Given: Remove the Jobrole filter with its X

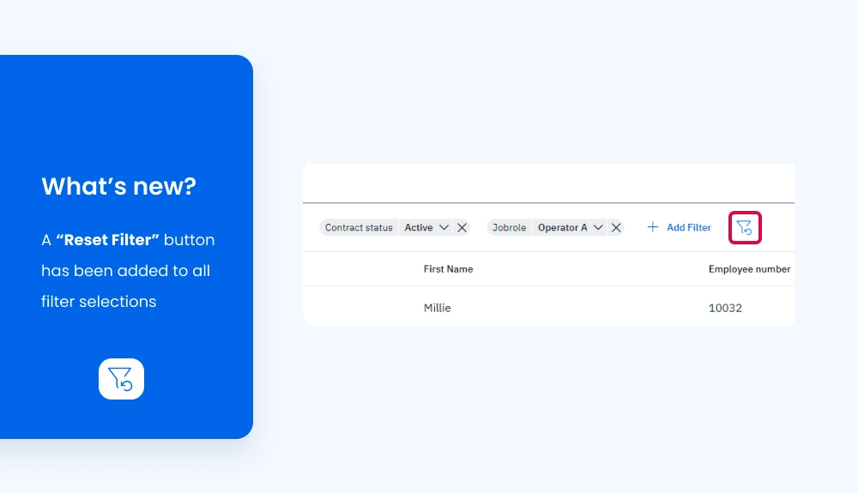Looking at the screenshot, I should tap(616, 228).
